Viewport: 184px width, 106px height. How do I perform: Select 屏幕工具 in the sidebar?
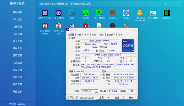click(x=17, y=55)
